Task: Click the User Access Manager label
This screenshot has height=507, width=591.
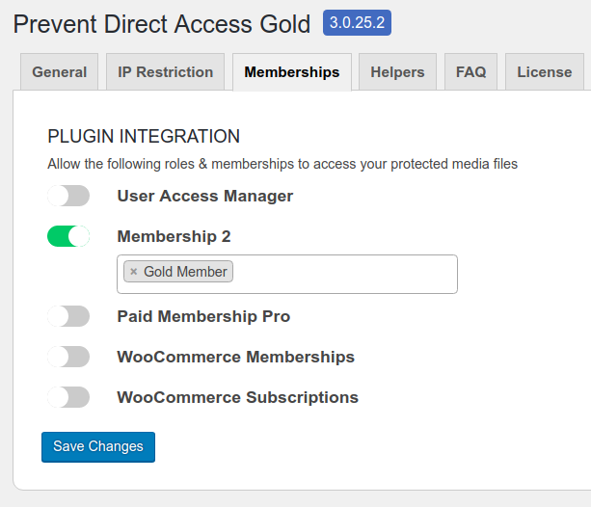Action: click(205, 196)
